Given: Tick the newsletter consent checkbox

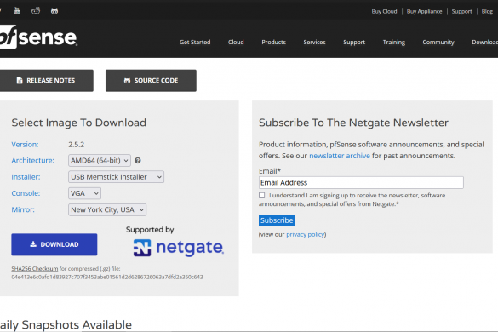Looking at the screenshot, I should 261,196.
